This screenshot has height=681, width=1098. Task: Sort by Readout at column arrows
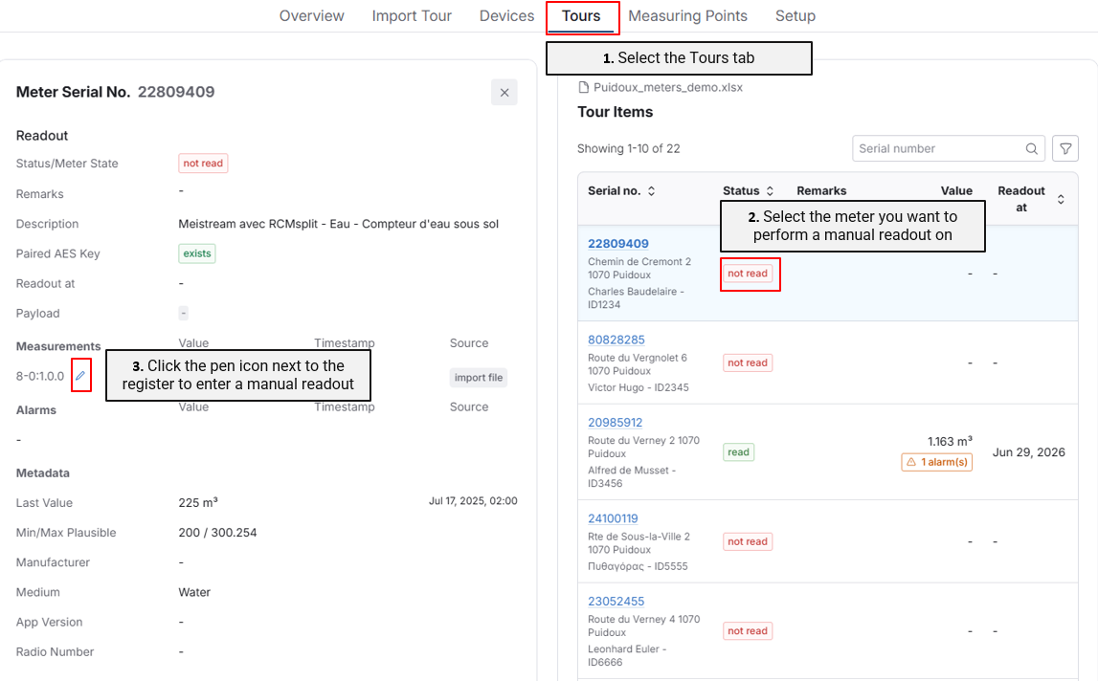(x=1061, y=200)
